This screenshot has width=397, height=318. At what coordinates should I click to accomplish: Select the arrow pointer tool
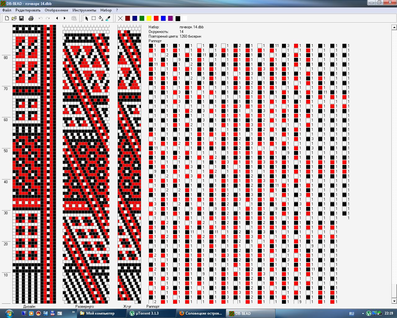coord(87,18)
